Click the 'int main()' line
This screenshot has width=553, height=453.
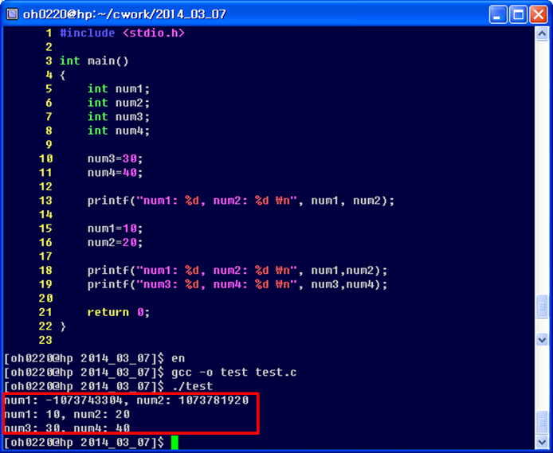tap(94, 61)
